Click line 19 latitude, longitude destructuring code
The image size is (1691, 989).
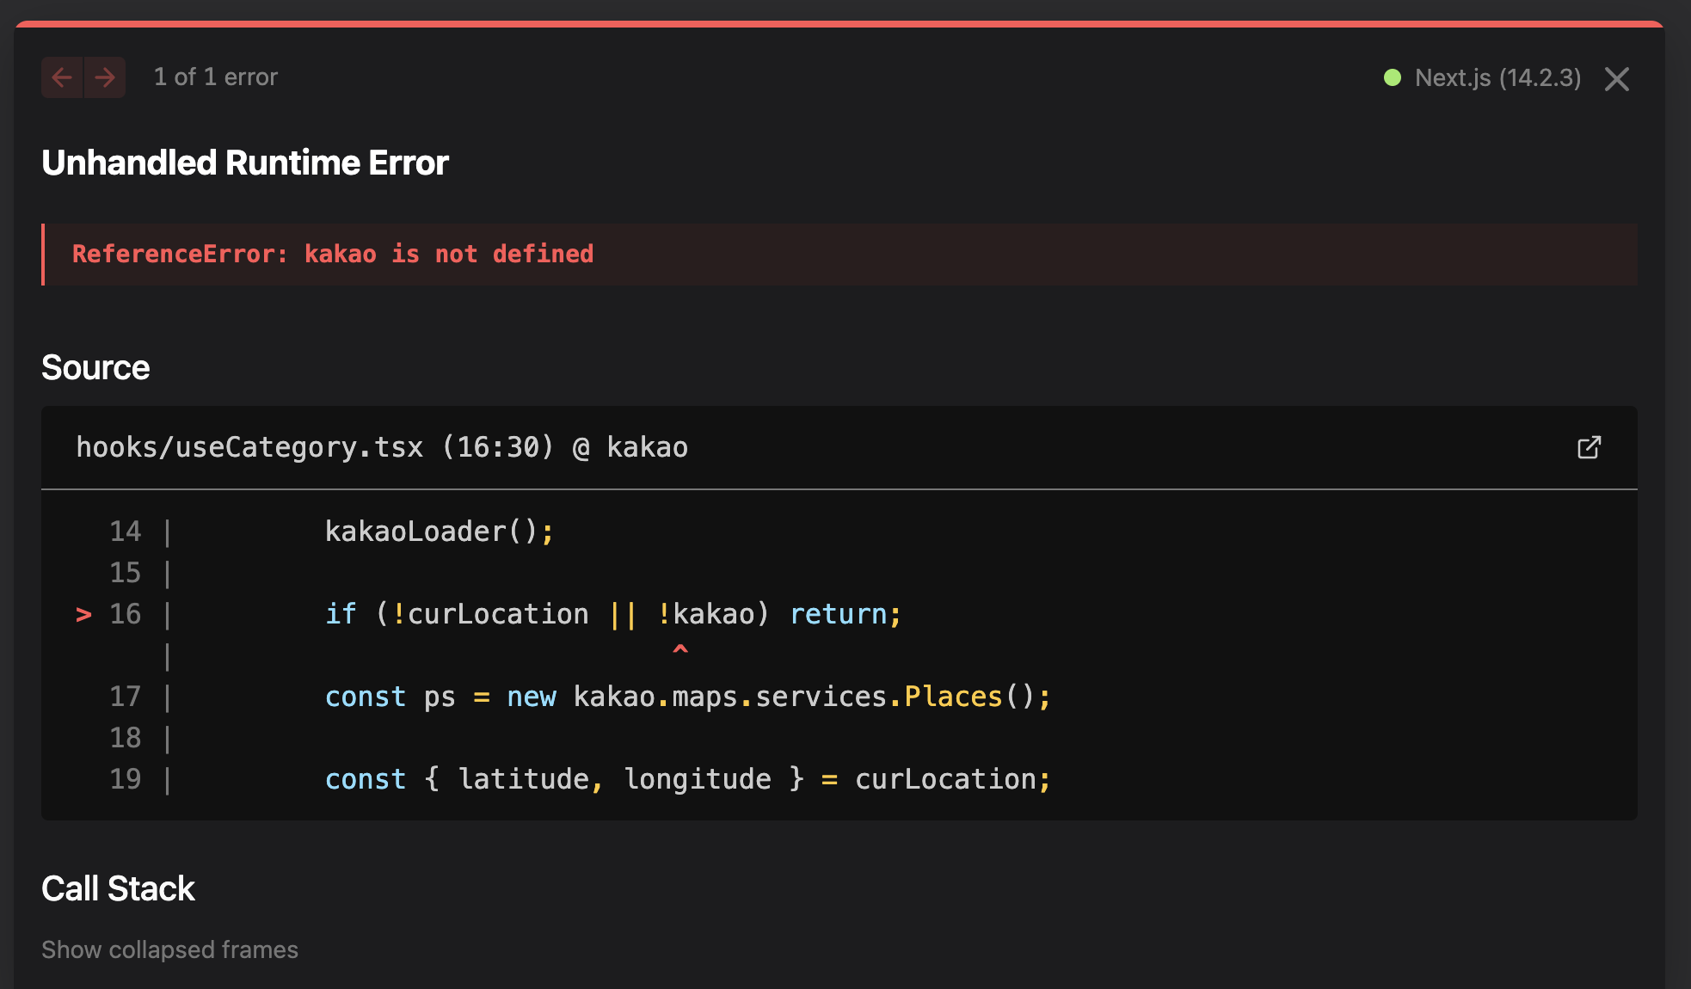[x=688, y=779]
